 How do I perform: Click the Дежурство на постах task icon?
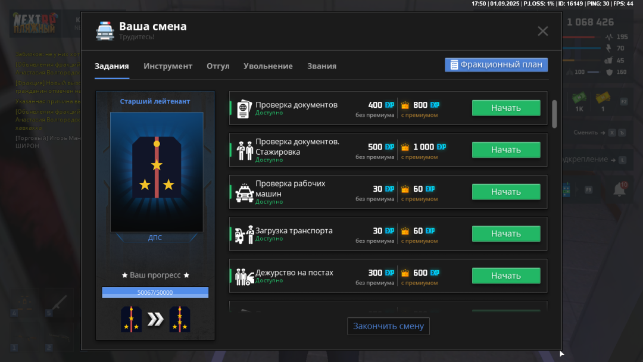click(x=245, y=277)
